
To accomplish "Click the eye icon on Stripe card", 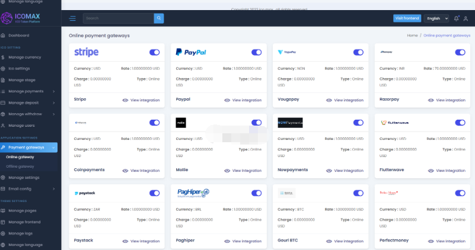I will [x=125, y=100].
